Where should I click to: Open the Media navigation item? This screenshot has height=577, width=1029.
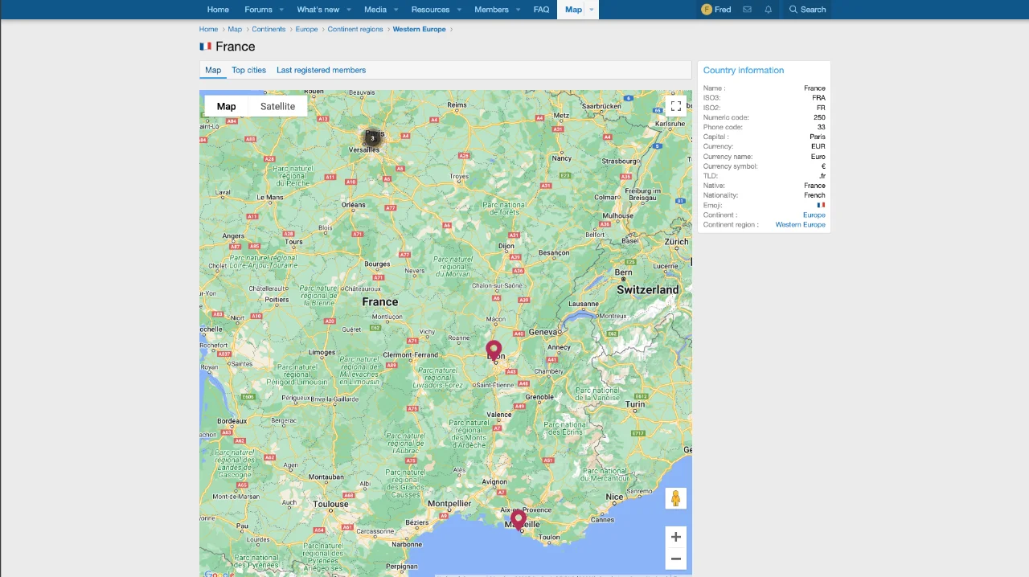375,10
